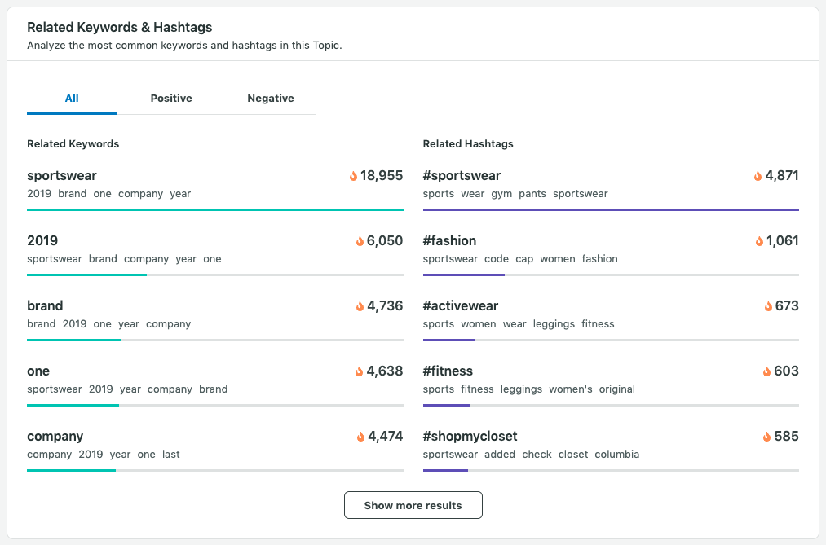Click the Show more results button

tap(413, 505)
